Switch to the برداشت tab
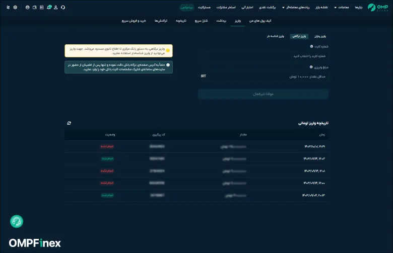393x253 pixels. 221,21
